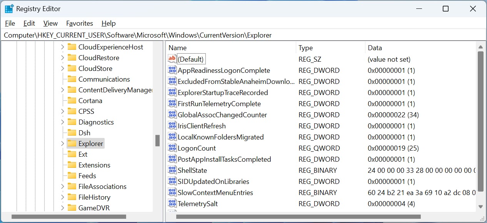This screenshot has width=487, height=223.
Task: Click the TelemetrySalt value icon
Action: (172, 203)
